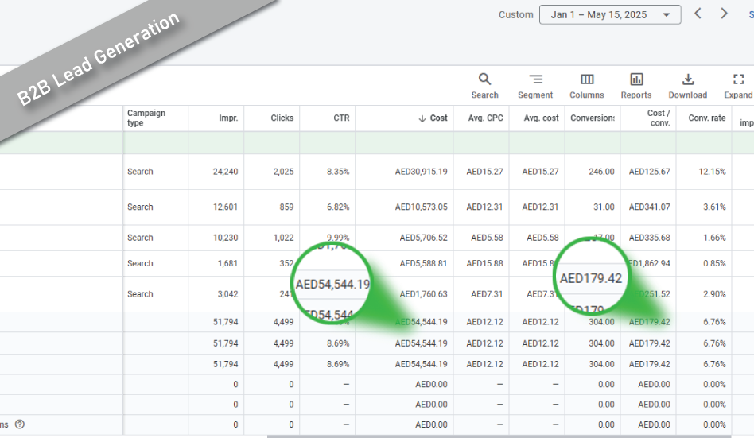Click the help question mark icon
The width and height of the screenshot is (754, 438).
(20, 424)
